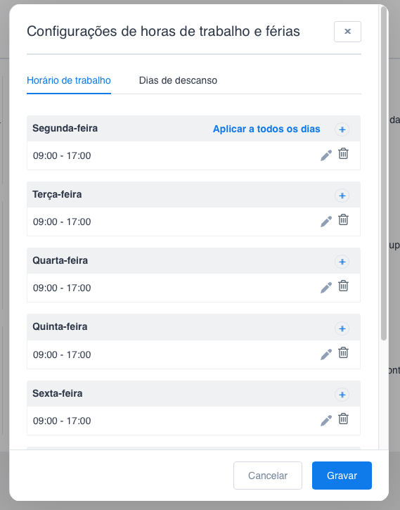Edit Quinta-feira working hours
The width and height of the screenshot is (400, 510).
326,355
